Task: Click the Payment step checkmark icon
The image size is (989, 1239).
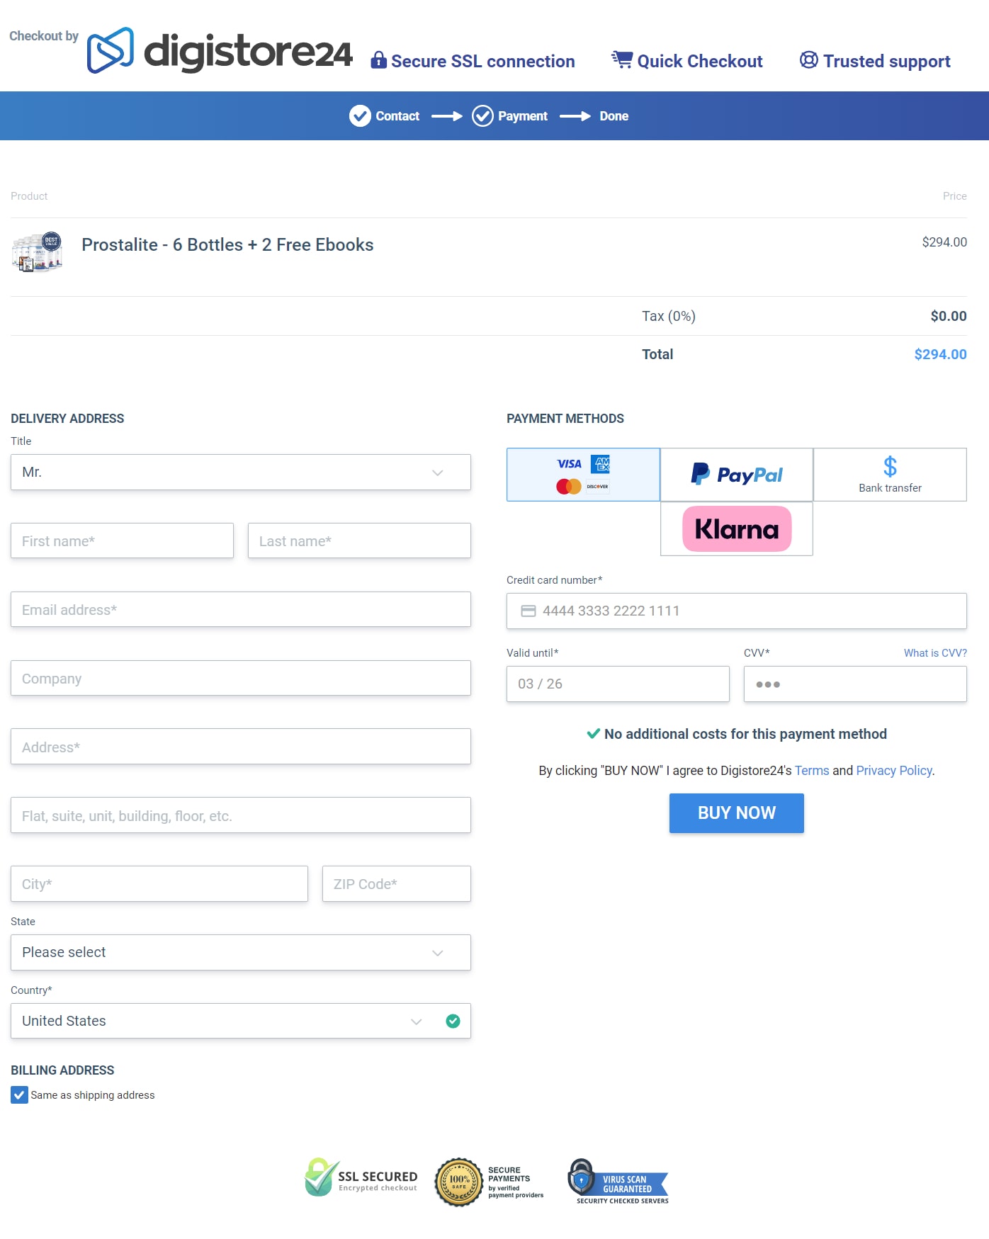Action: 482,115
